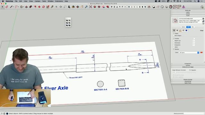
Task: Enable the Depth cue checkbox
Action: pyautogui.click(x=174, y=41)
